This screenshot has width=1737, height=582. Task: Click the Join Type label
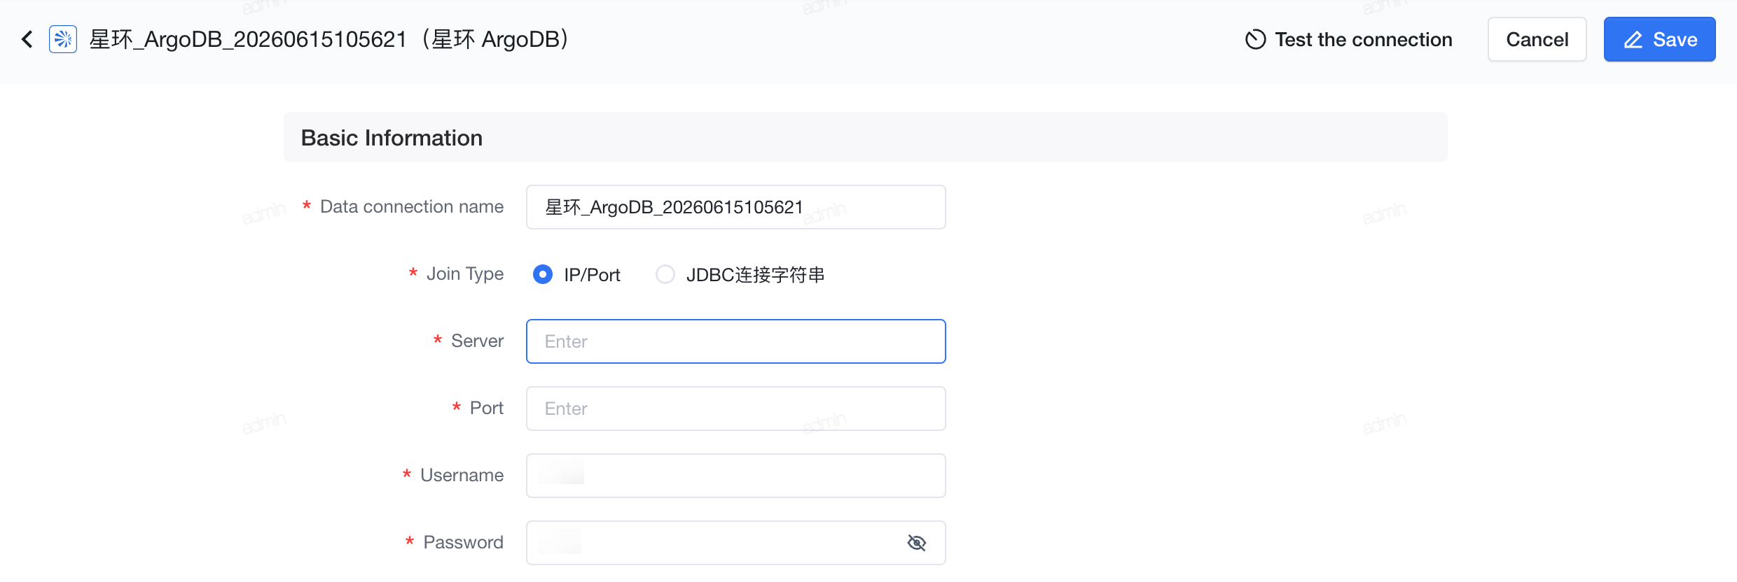465,274
